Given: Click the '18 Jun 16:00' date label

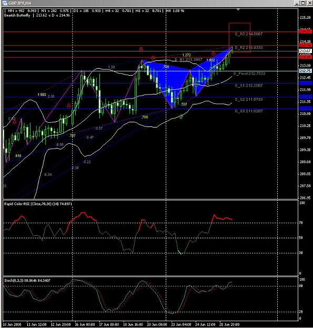Looking at the screenshot, I should click(133, 325).
